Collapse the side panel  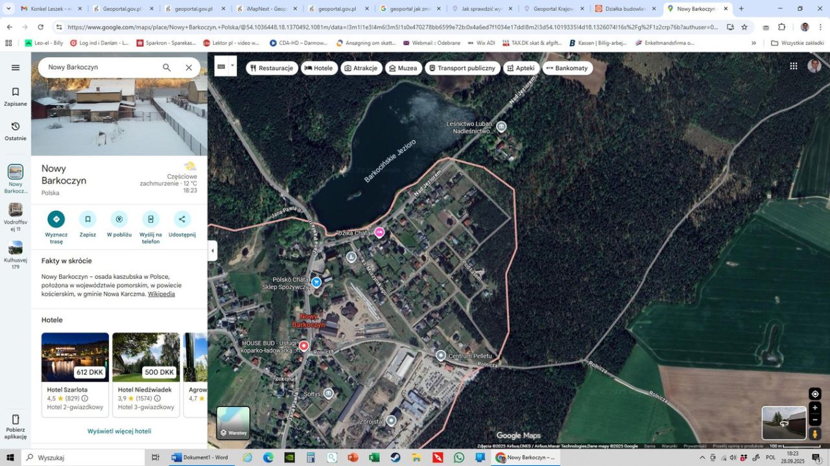pyautogui.click(x=212, y=251)
